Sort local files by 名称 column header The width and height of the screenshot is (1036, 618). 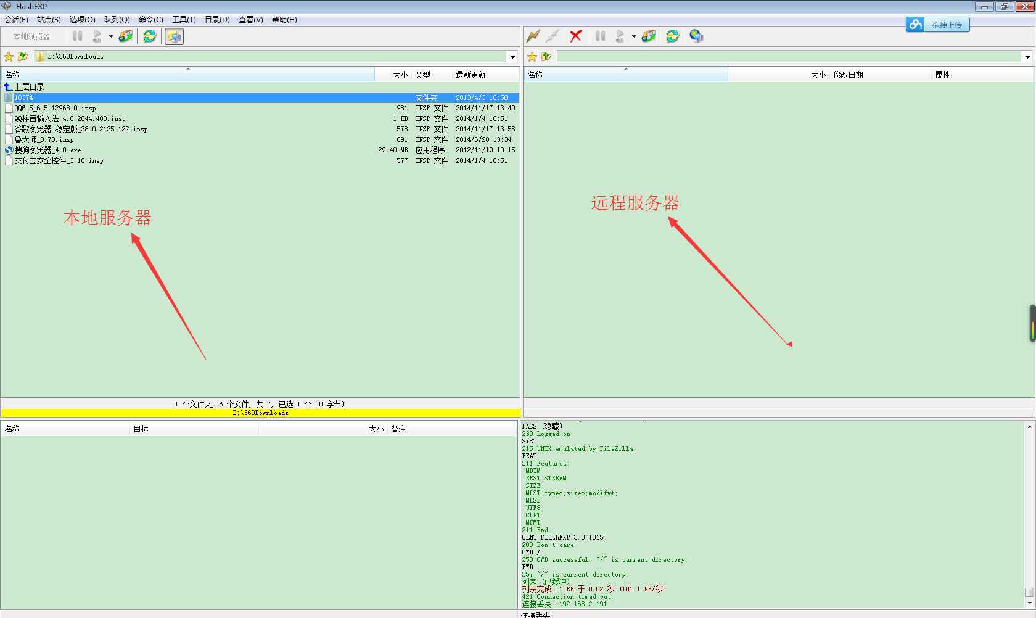point(187,75)
